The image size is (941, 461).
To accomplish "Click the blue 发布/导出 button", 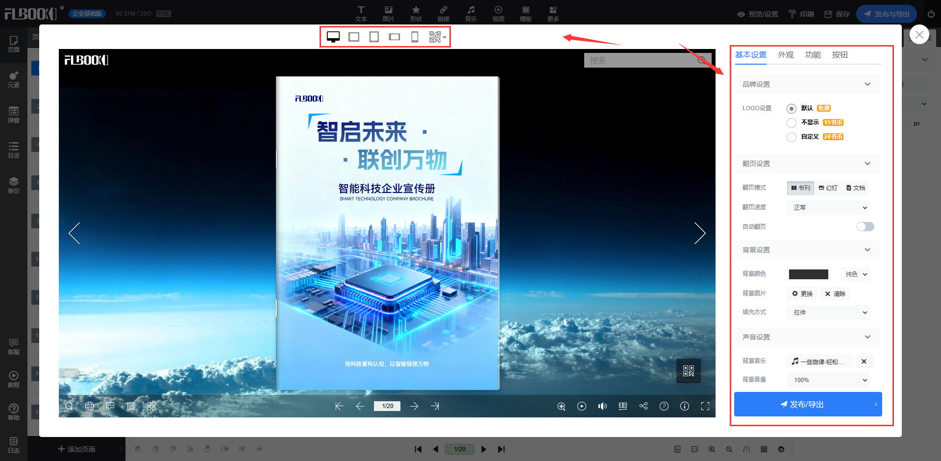I will click(808, 404).
